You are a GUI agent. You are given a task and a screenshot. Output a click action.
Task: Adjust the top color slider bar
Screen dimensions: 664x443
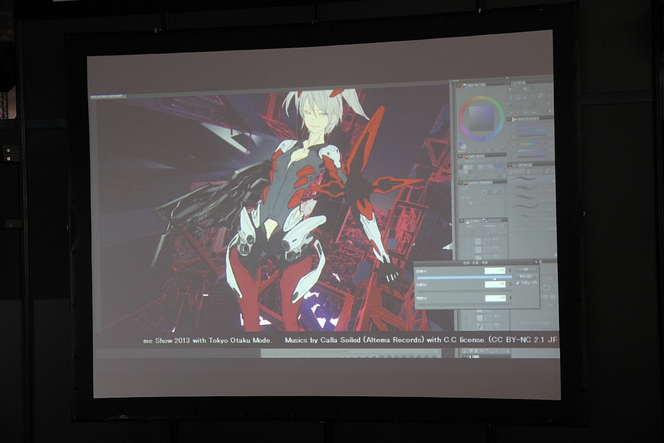tap(532, 125)
